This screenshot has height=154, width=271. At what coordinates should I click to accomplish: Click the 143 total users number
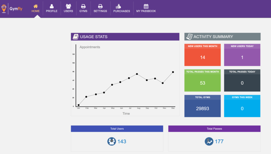122,141
